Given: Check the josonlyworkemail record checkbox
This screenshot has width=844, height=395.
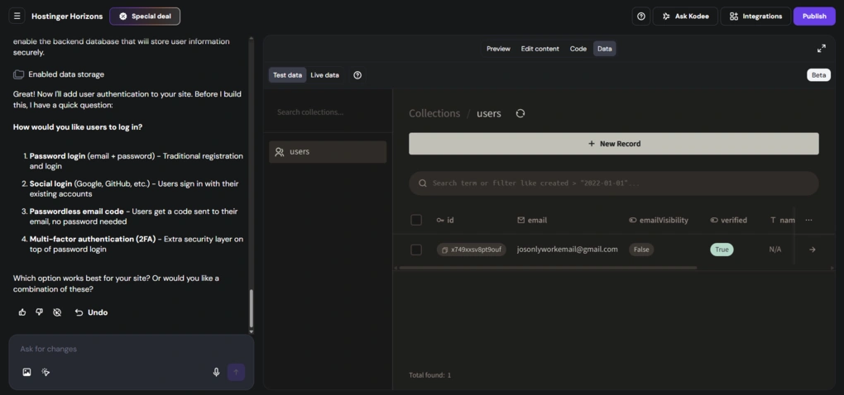Looking at the screenshot, I should tap(416, 250).
